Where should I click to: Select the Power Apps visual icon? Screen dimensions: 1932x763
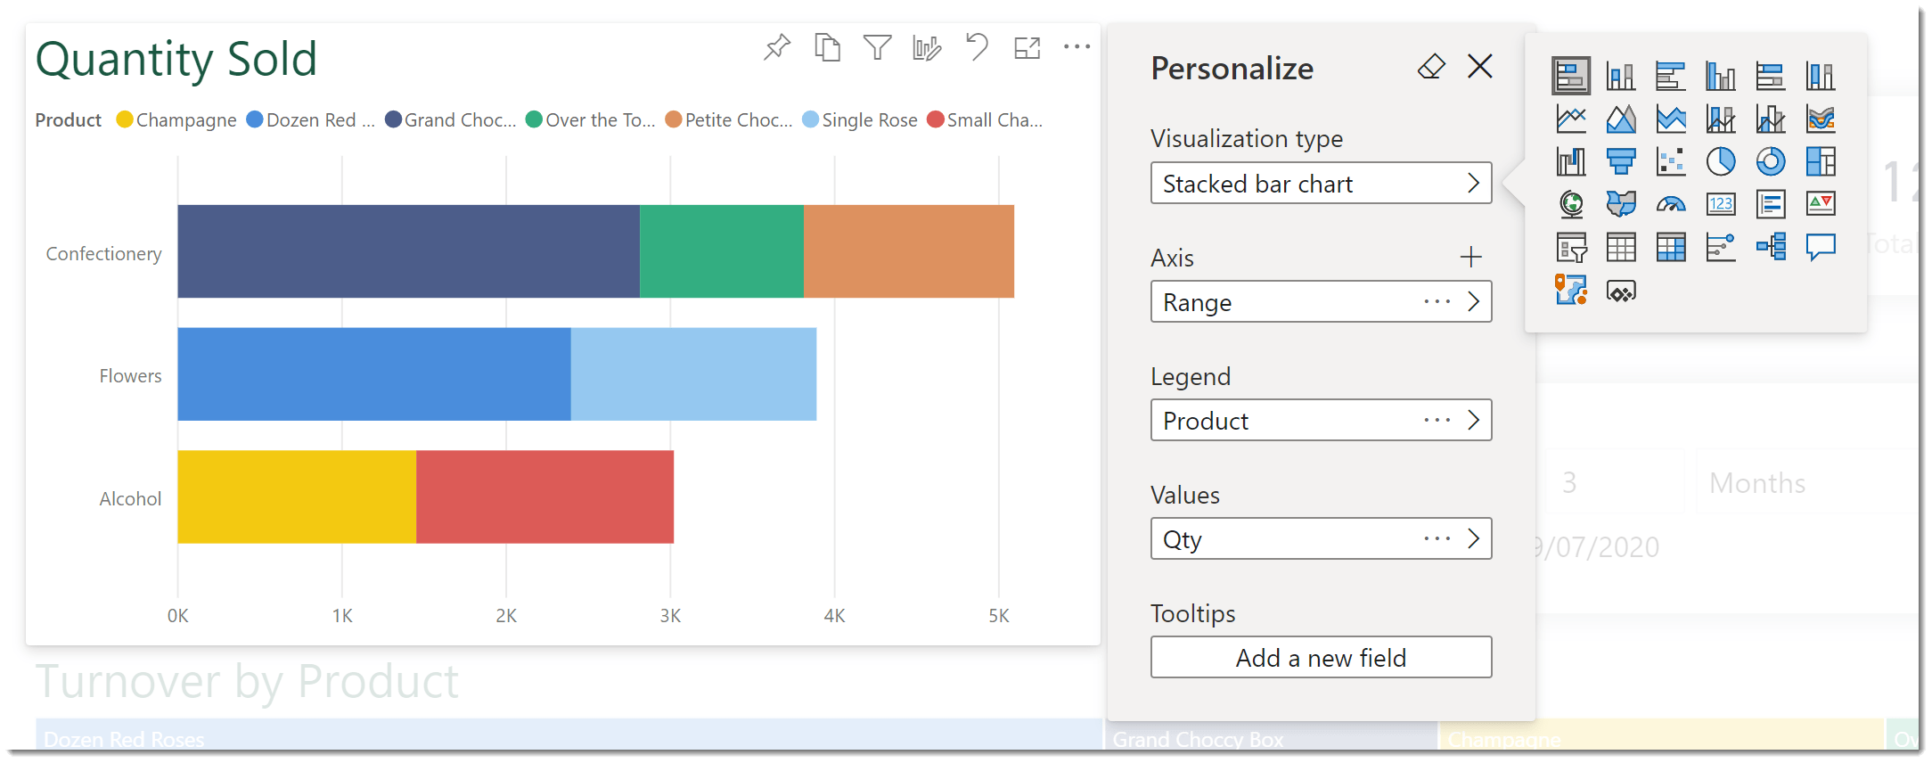pos(1621,291)
